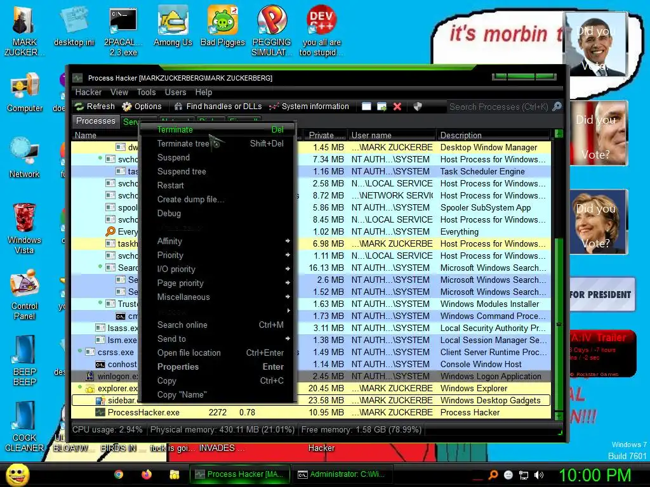Click the Administrator command prompt taskbar button
This screenshot has width=650, height=487.
pos(342,474)
